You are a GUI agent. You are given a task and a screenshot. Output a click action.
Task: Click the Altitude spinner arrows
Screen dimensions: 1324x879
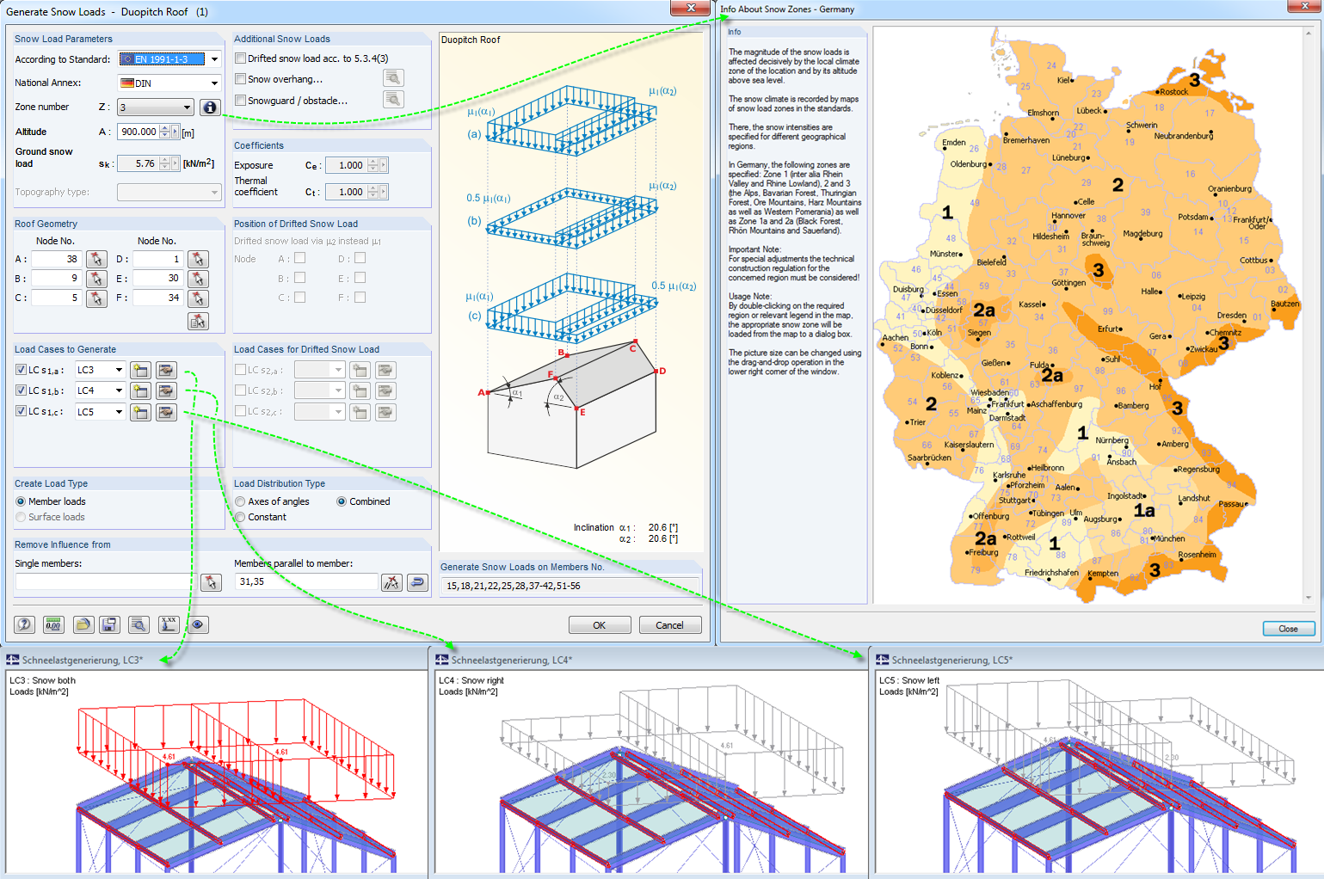(165, 132)
